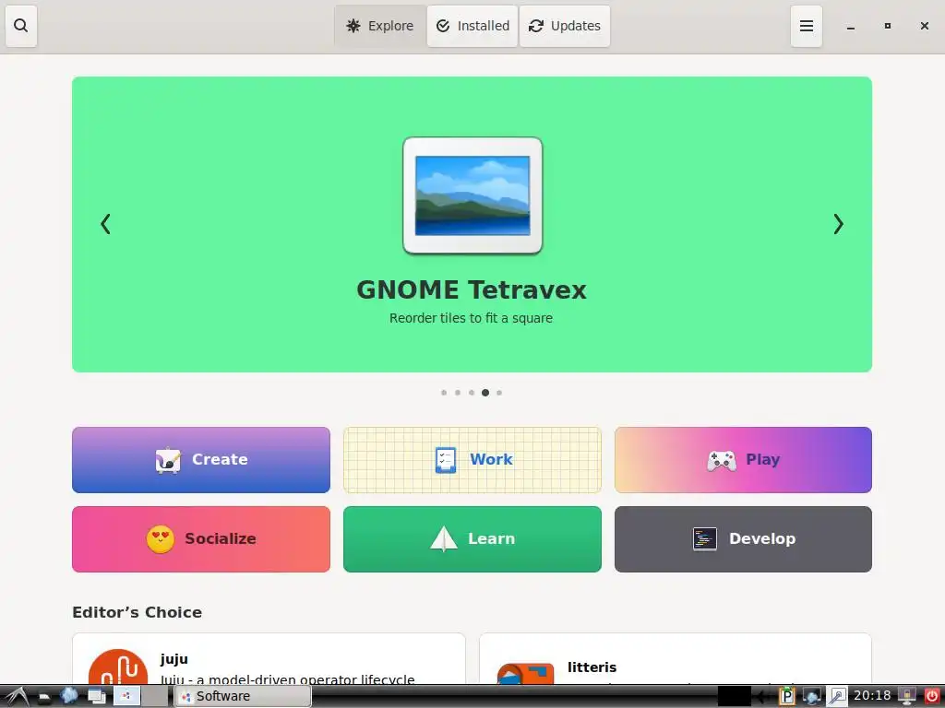Select the second carousel page dot
Image resolution: width=945 pixels, height=708 pixels.
(x=458, y=393)
